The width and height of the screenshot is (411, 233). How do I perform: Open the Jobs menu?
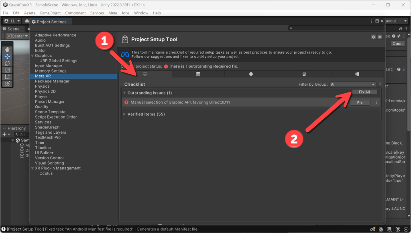tap(125, 13)
